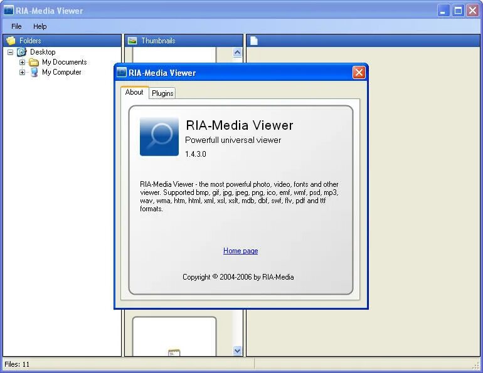This screenshot has width=483, height=373.
Task: Click the 'RIA-Media Viewer' heading in dialog
Action: click(240, 125)
